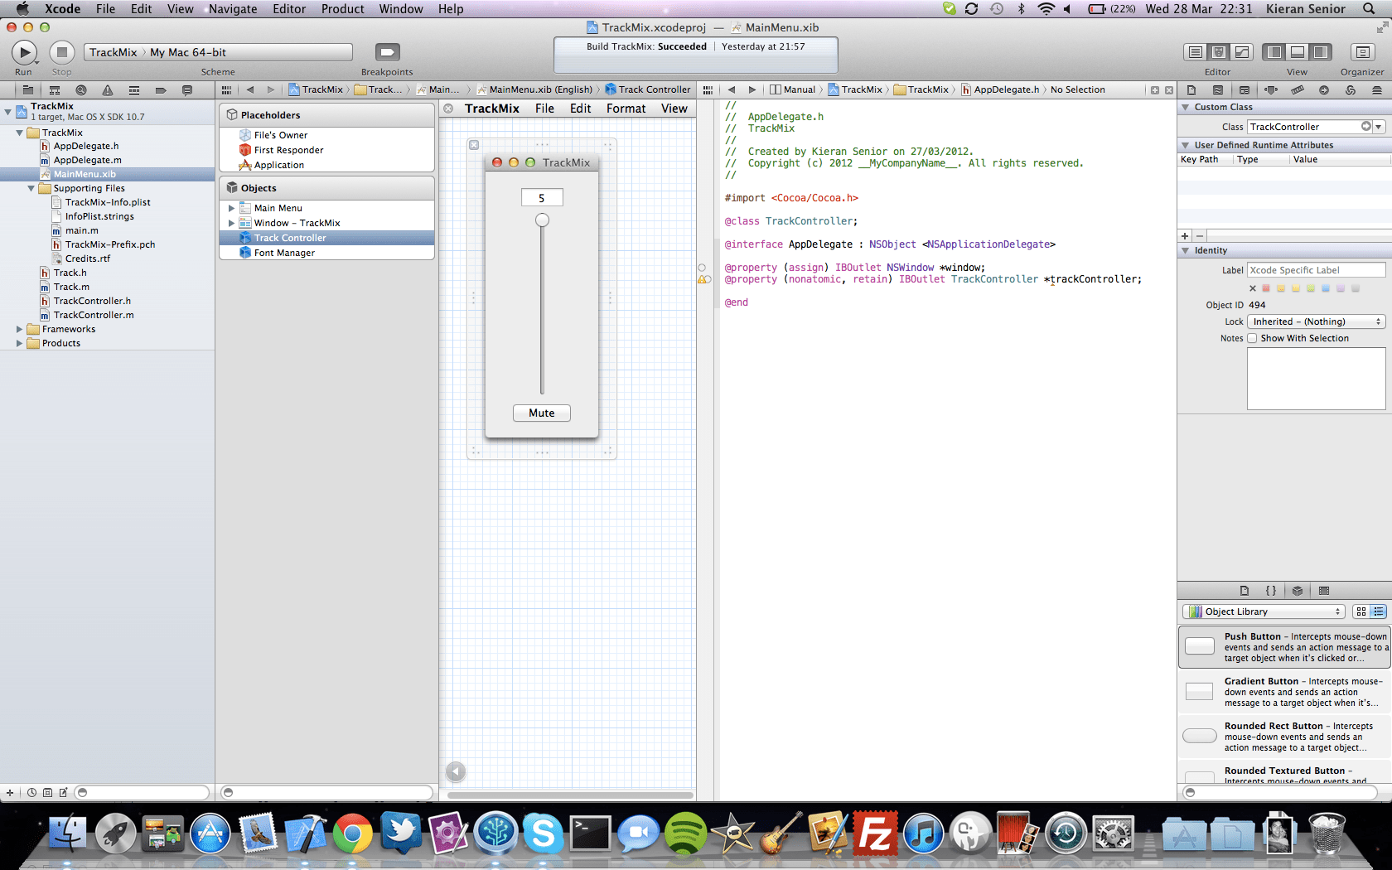Expand the Main Menu object
The image size is (1392, 870).
(x=231, y=208)
